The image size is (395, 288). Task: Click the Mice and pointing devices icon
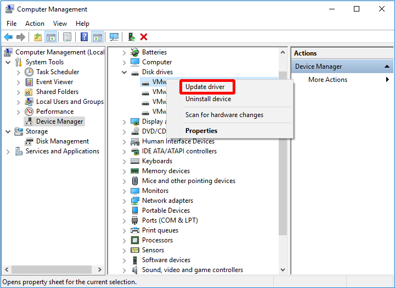coord(135,181)
